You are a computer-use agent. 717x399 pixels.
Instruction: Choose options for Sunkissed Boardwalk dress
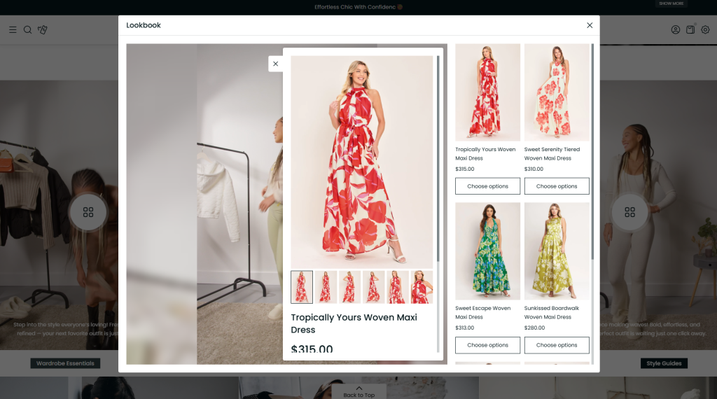click(557, 345)
